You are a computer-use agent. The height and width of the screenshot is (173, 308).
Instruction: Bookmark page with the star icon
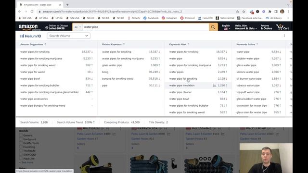(244, 12)
